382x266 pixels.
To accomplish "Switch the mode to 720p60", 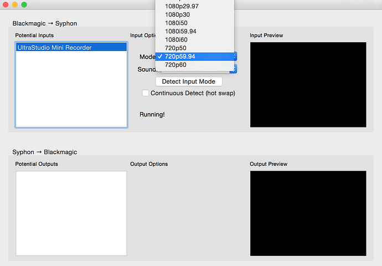I will pyautogui.click(x=175, y=65).
